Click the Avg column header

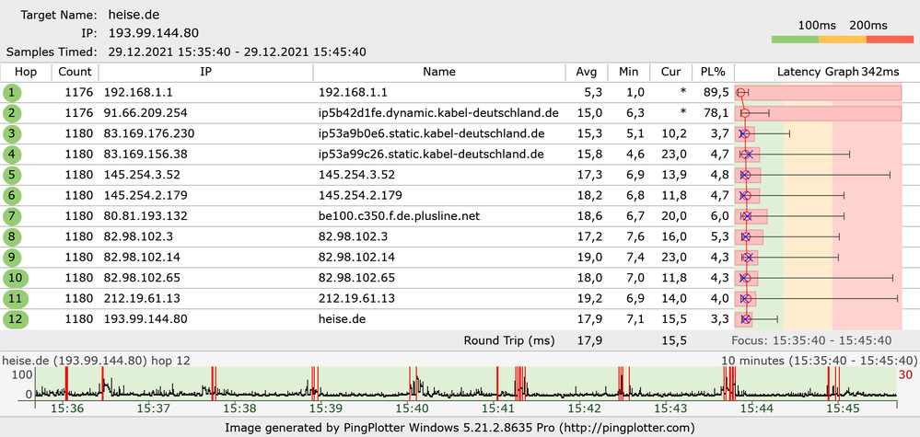(x=587, y=72)
